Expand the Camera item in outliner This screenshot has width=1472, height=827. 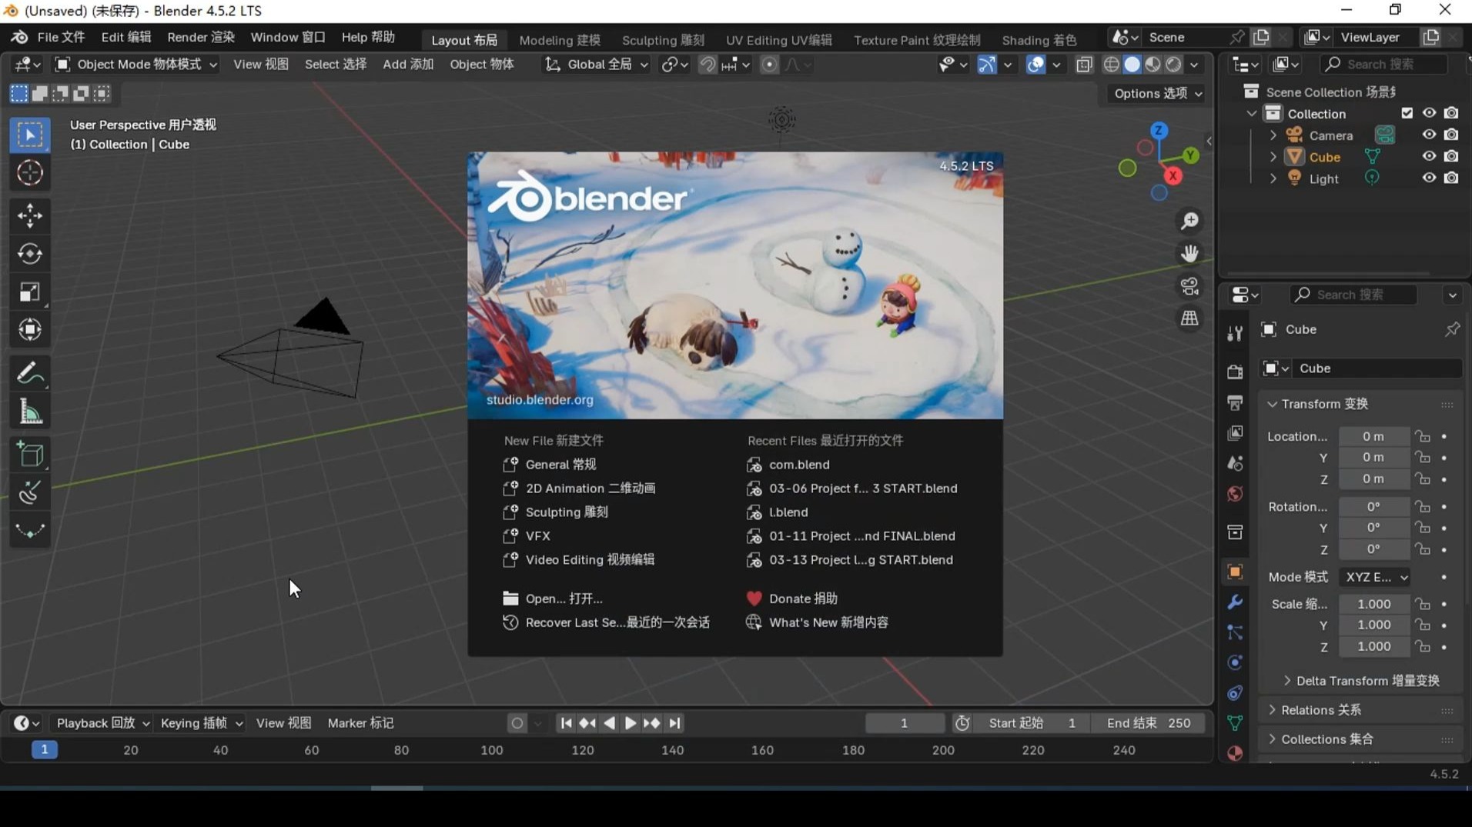pos(1273,135)
